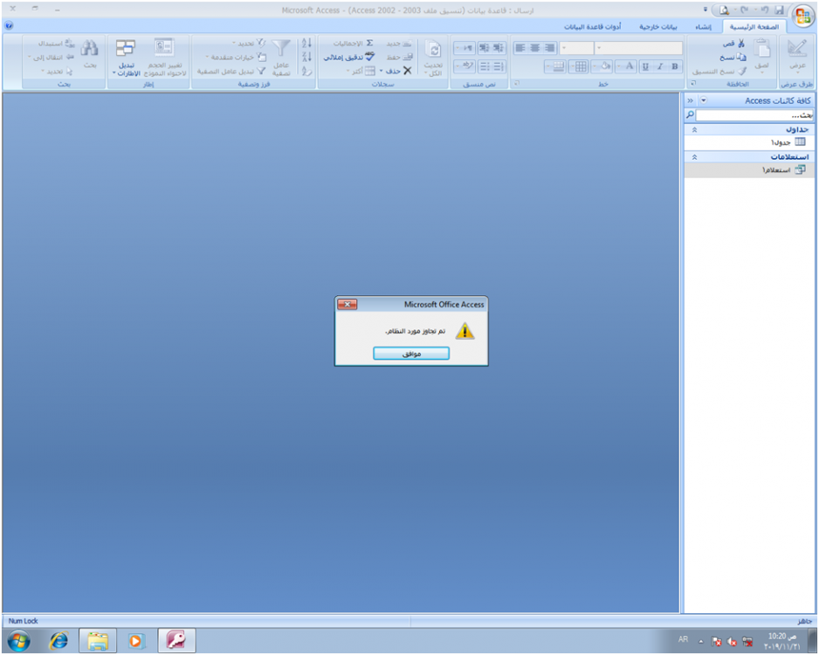Collapse the استعلامات (Queries) group

pos(694,156)
